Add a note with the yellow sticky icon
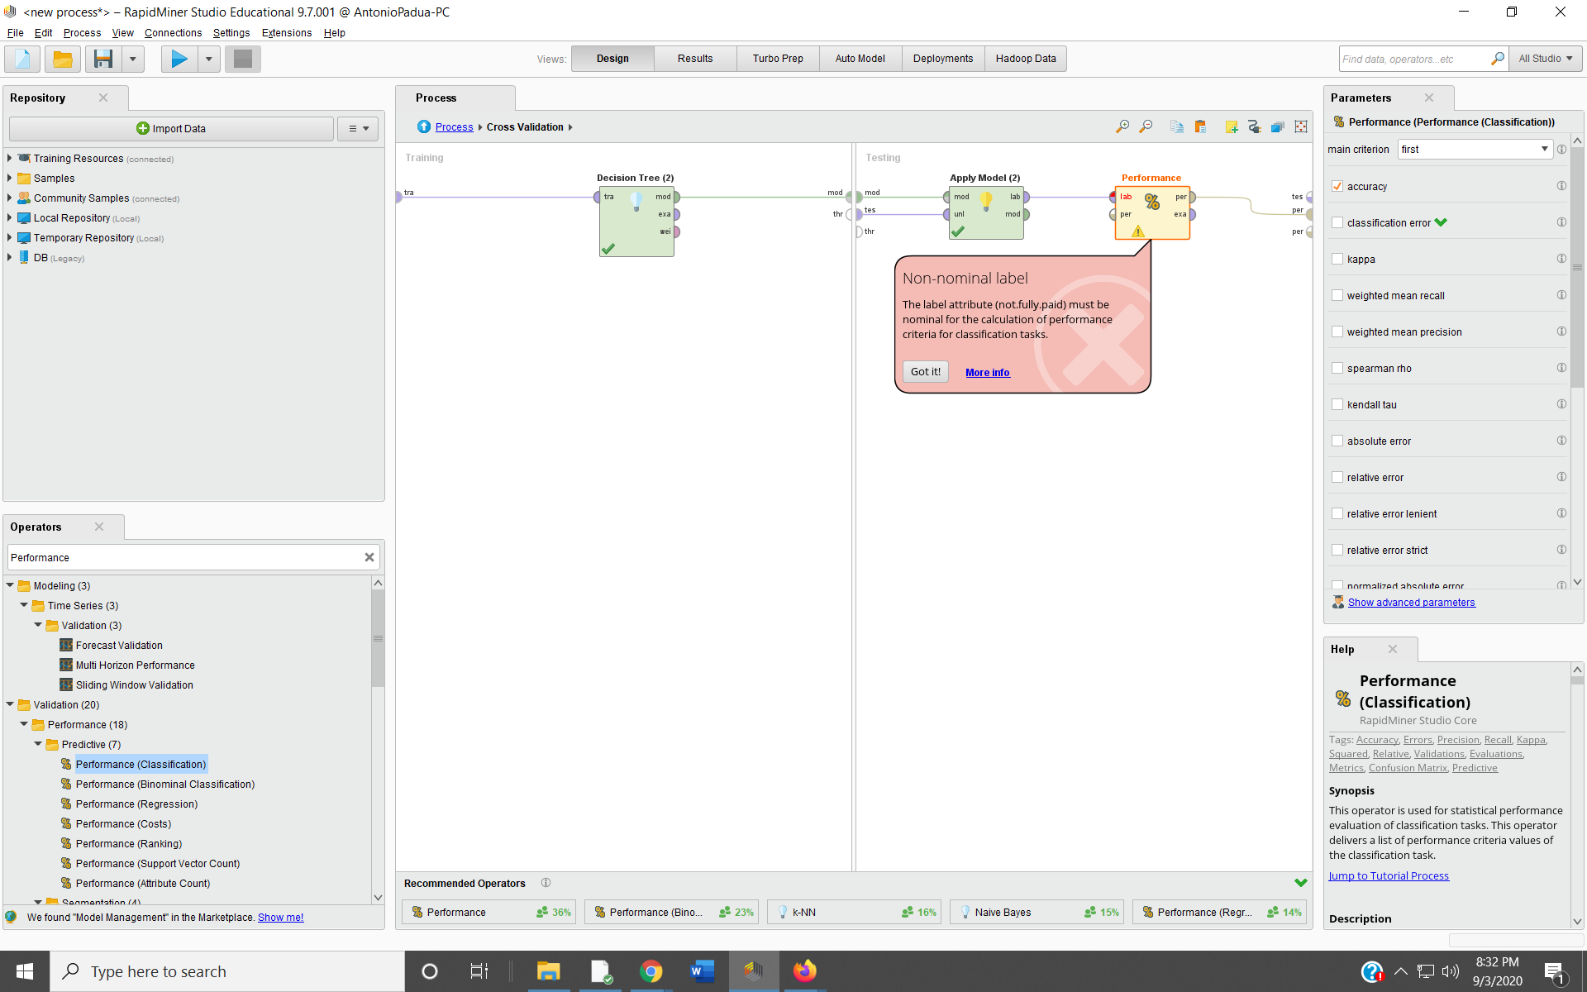Image resolution: width=1587 pixels, height=992 pixels. click(1232, 126)
